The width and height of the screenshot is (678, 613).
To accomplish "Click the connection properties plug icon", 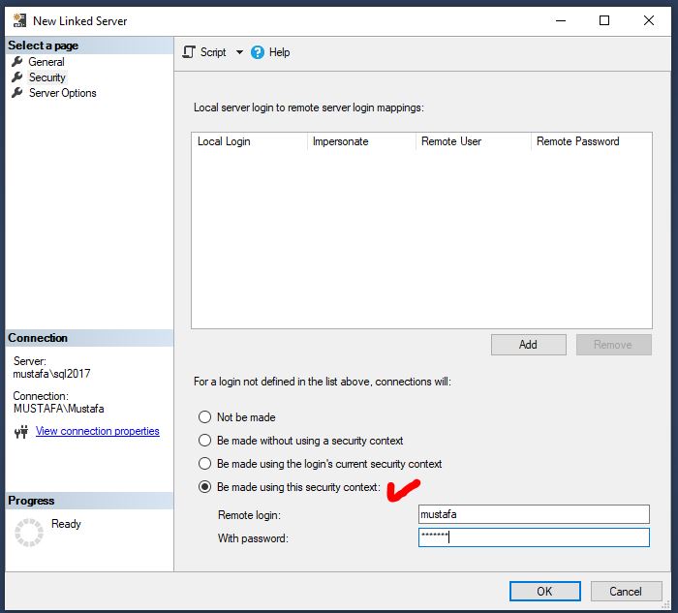I will point(21,432).
